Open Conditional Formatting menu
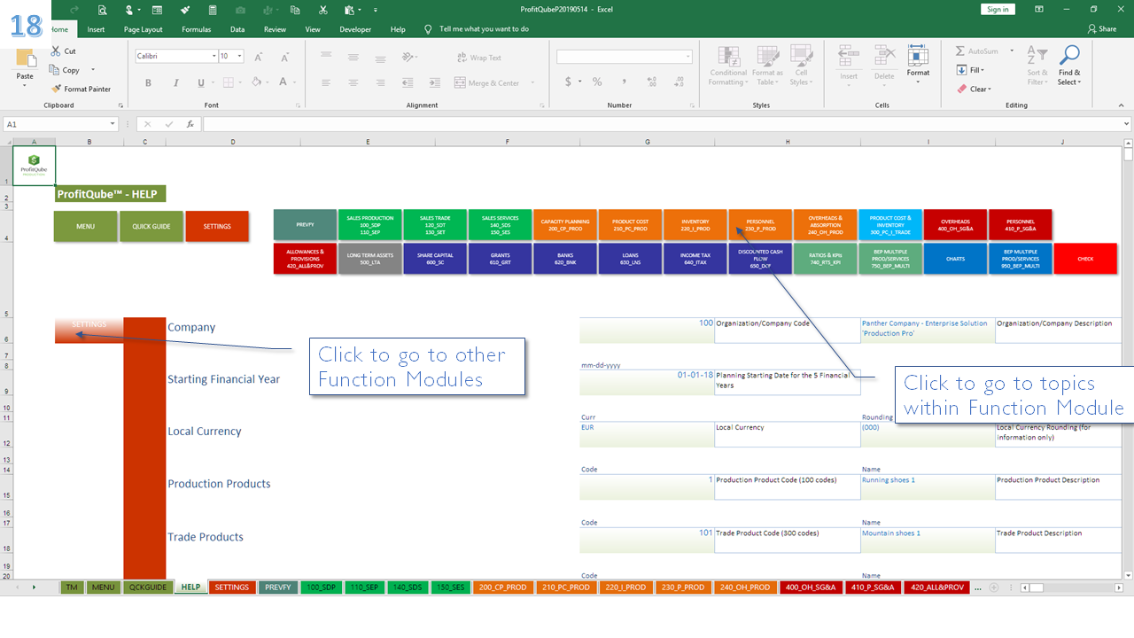This screenshot has height=638, width=1134. (x=728, y=66)
